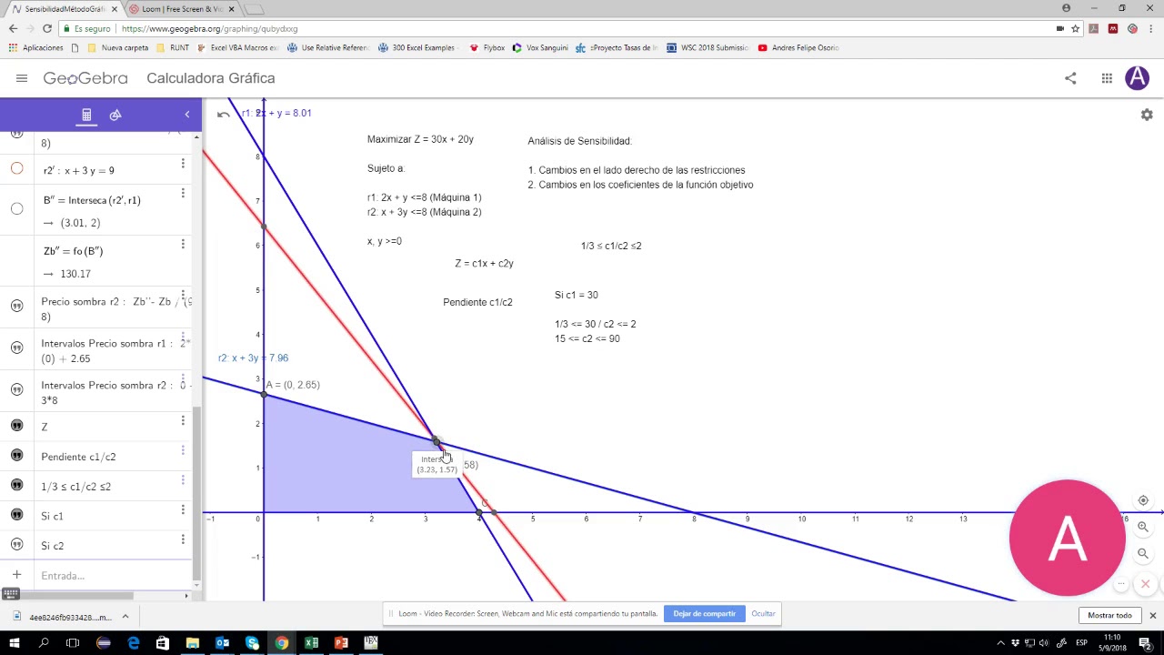Open options menu for r2' row

coord(183,164)
